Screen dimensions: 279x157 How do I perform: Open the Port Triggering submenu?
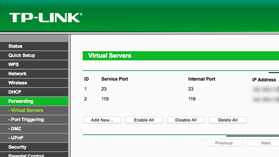[27, 120]
